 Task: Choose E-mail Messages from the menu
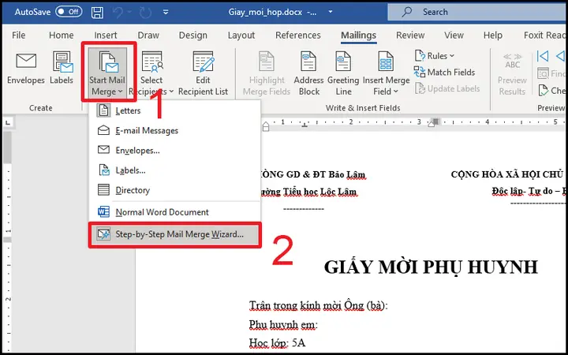tap(174, 130)
